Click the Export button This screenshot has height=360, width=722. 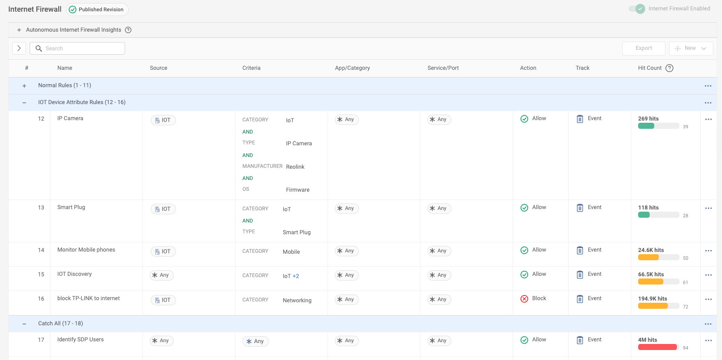click(643, 49)
